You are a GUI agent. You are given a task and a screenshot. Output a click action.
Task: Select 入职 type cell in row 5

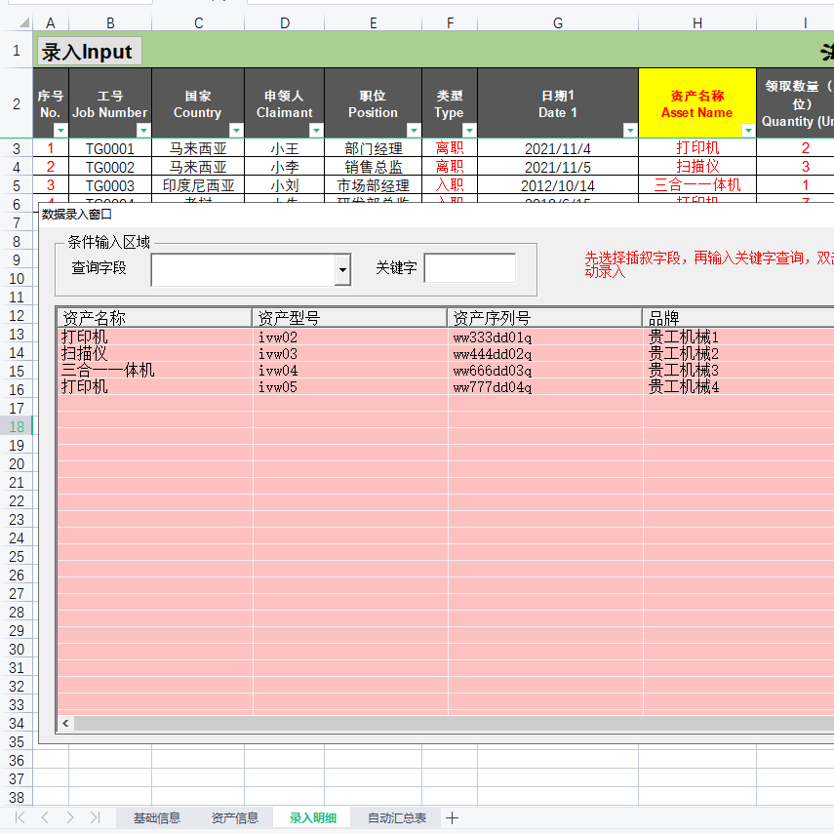point(450,185)
